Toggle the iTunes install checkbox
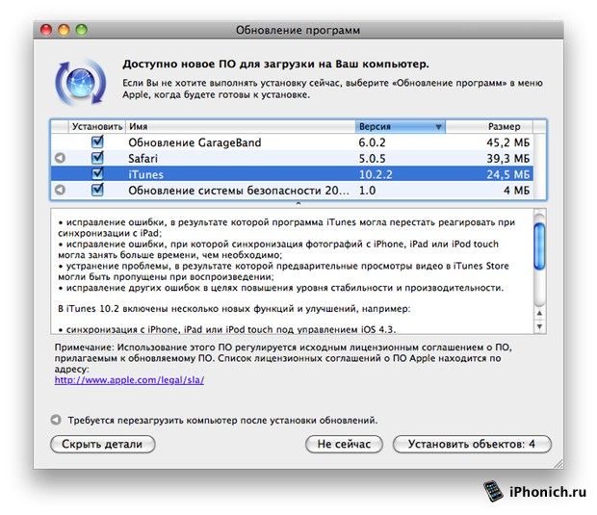This screenshot has width=597, height=515. 97,173
